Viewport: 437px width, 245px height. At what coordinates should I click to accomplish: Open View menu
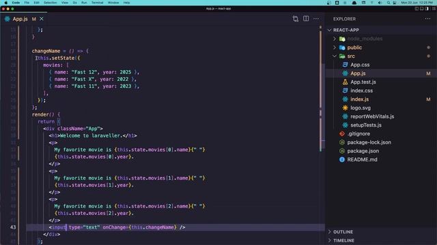point(65,3)
